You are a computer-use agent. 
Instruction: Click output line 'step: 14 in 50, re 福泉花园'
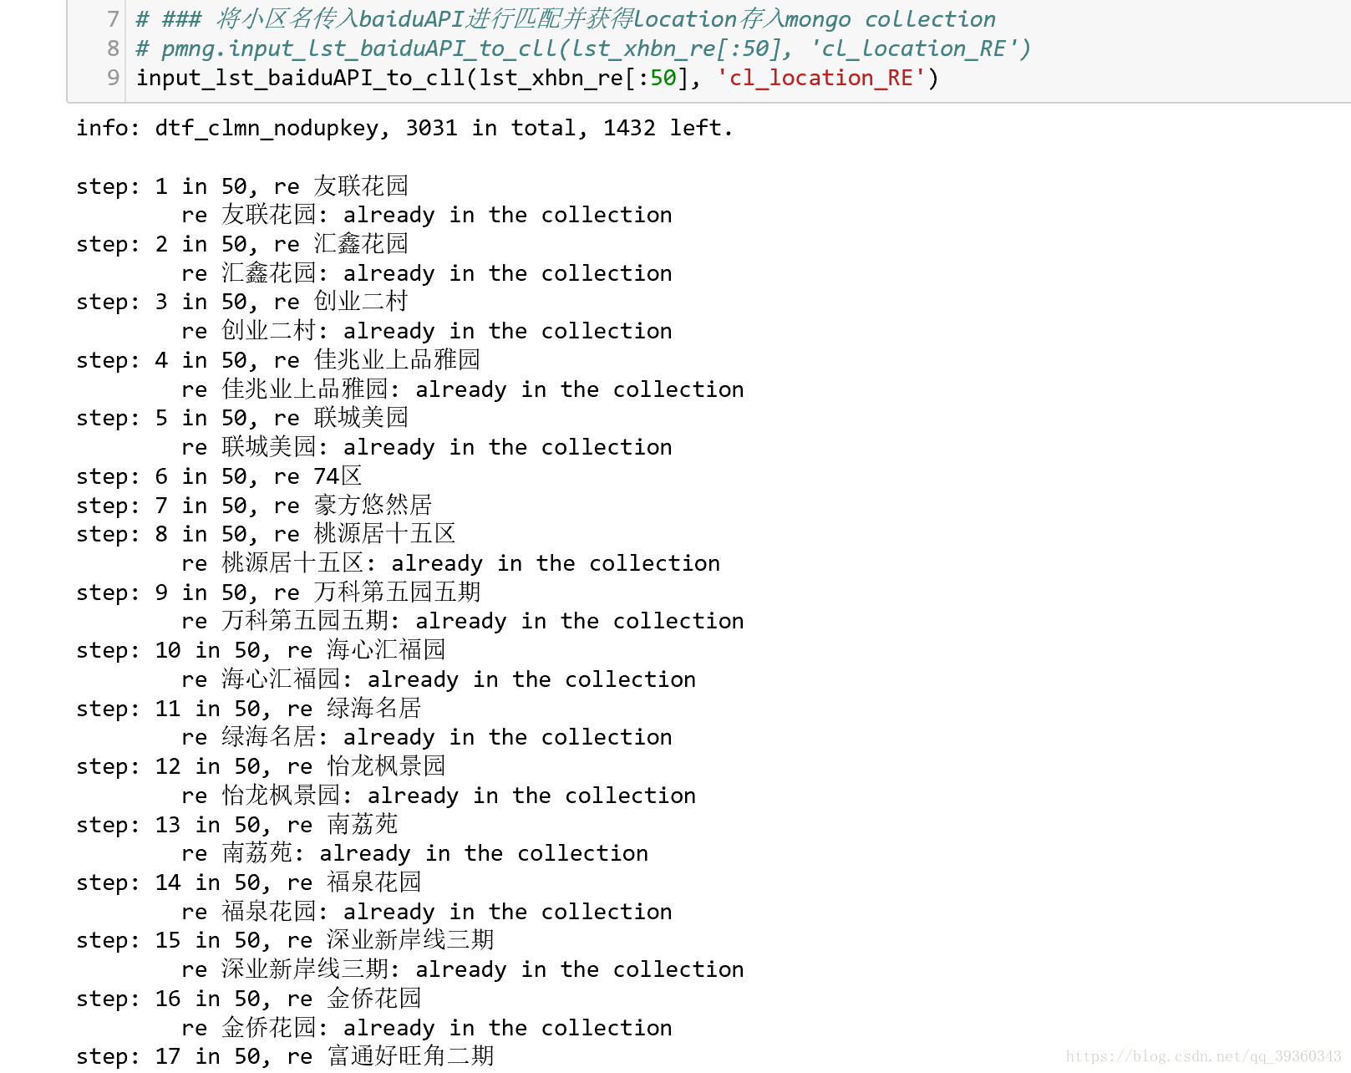(x=249, y=882)
